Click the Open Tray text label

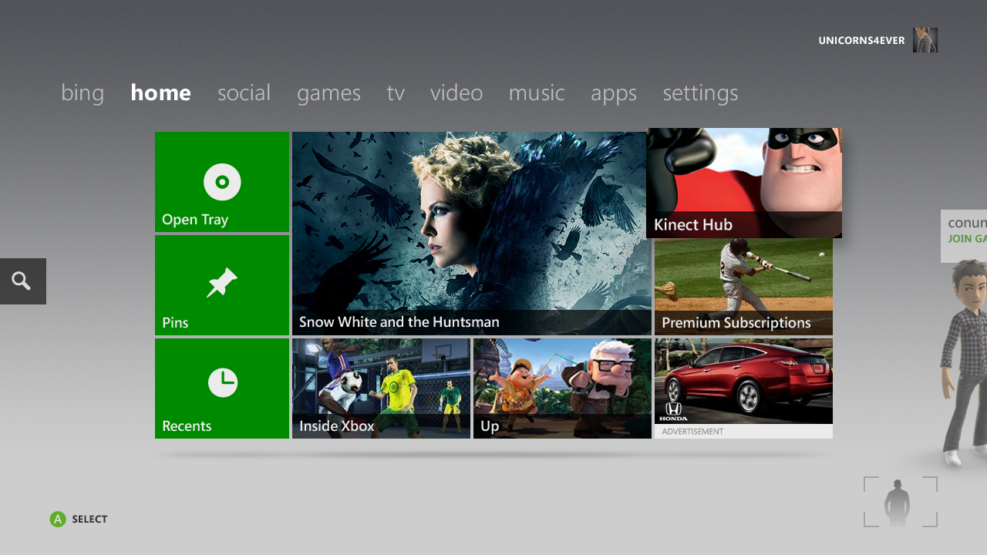pos(195,220)
